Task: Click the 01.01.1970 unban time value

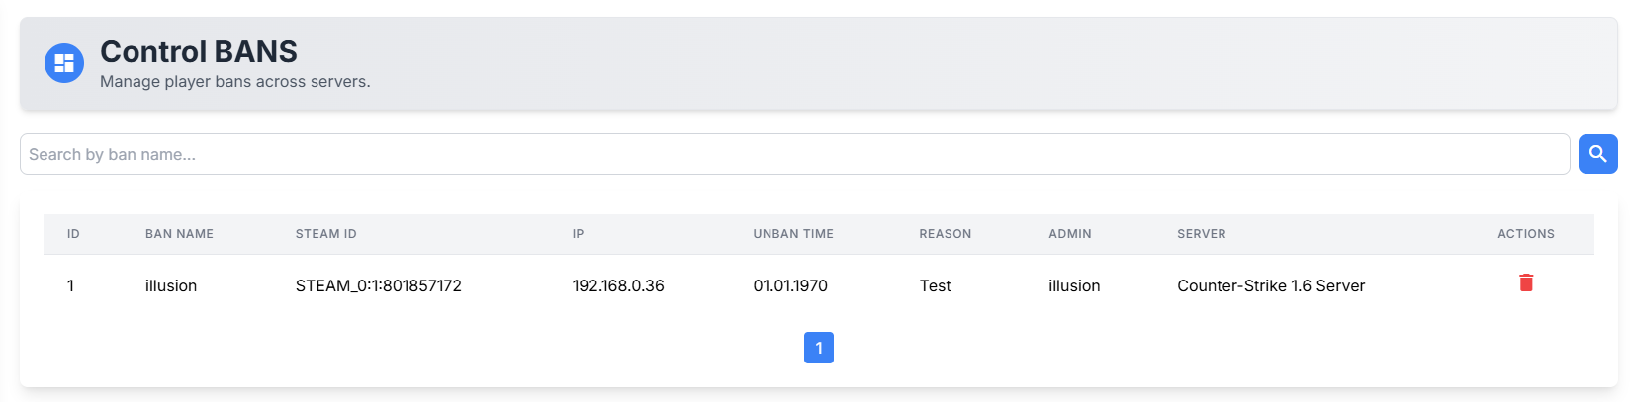Action: pos(789,285)
